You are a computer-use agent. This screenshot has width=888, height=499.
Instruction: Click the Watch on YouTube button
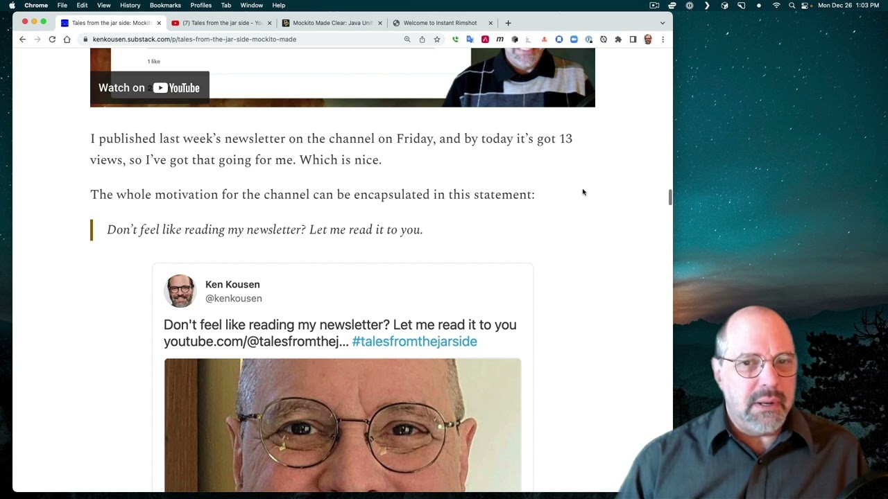point(149,88)
